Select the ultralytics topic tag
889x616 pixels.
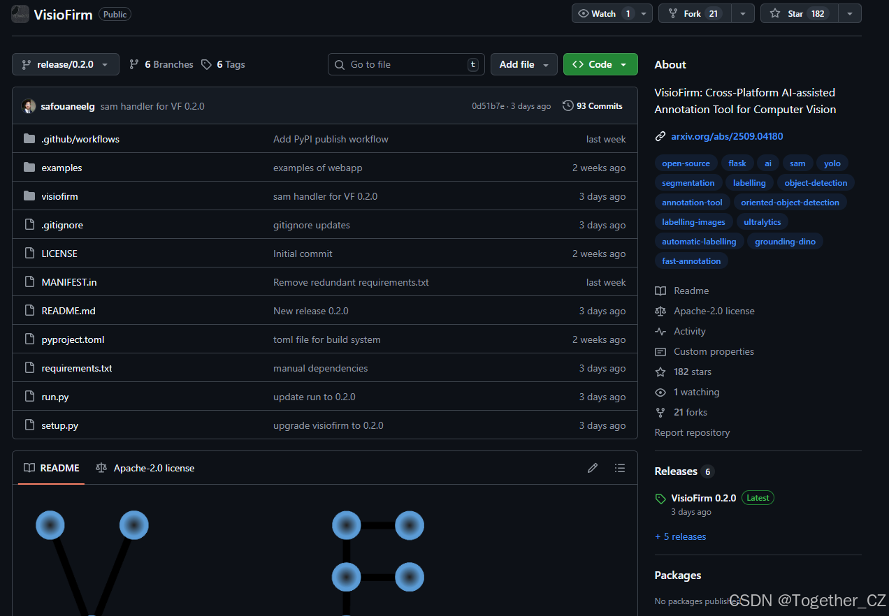pos(762,222)
